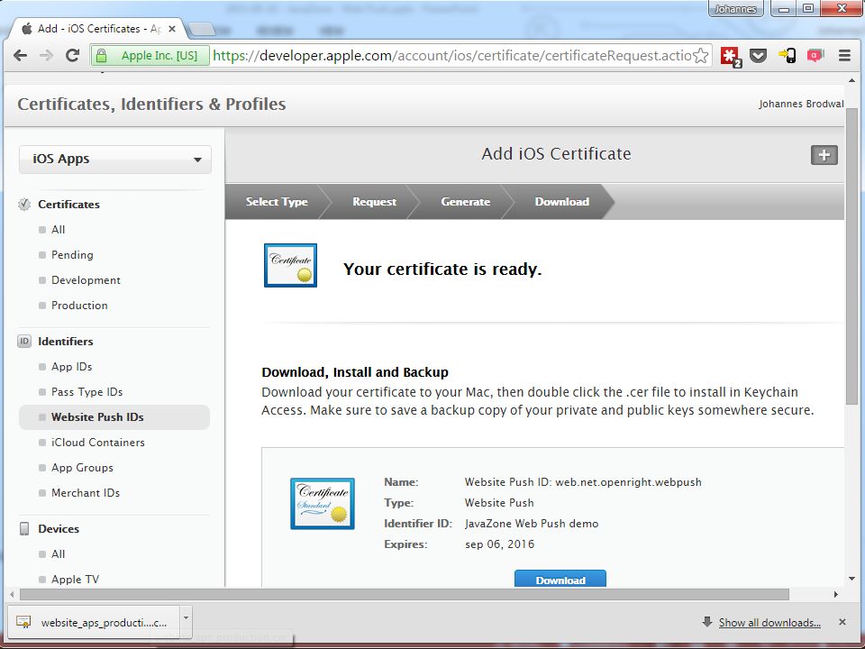Viewport: 865px width, 649px height.
Task: Click the red chat bubble extension icon
Action: coord(815,55)
